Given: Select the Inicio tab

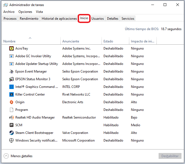Looking at the screenshot, I should tap(84, 18).
